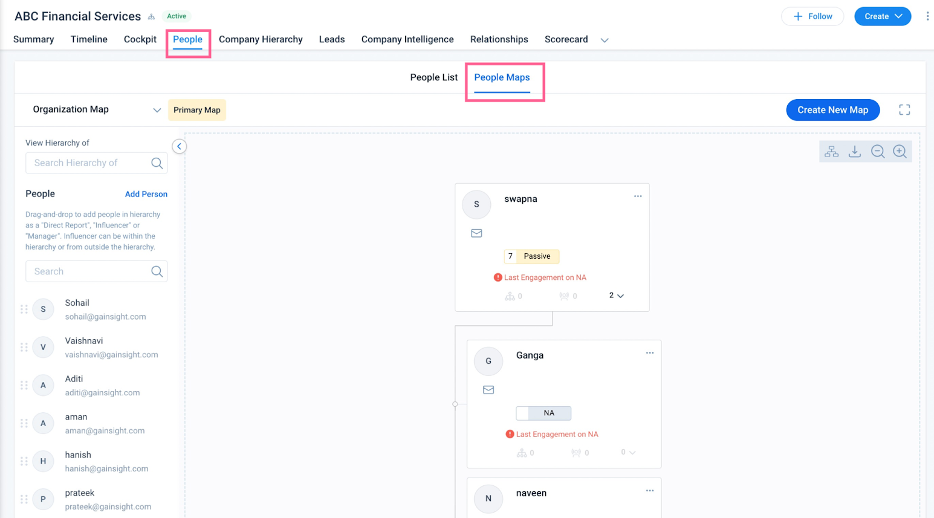Select vaishnavi@gainsight.com entry

(111, 355)
